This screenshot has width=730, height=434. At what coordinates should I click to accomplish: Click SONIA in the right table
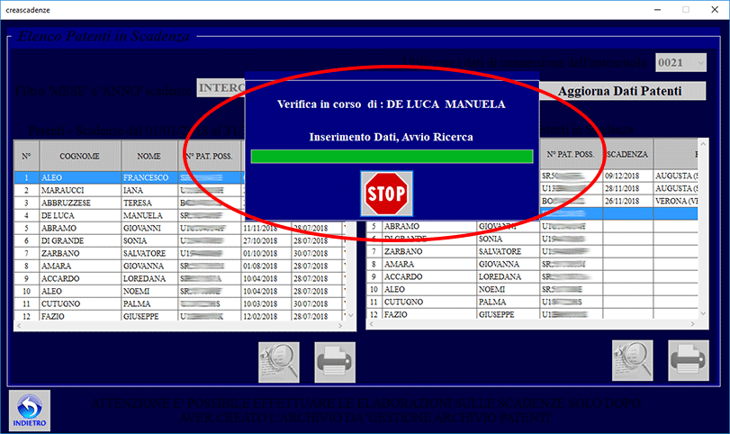click(491, 239)
